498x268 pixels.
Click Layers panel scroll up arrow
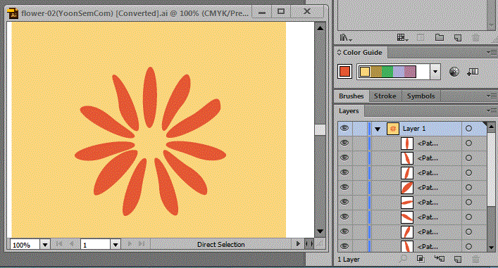pyautogui.click(x=491, y=127)
